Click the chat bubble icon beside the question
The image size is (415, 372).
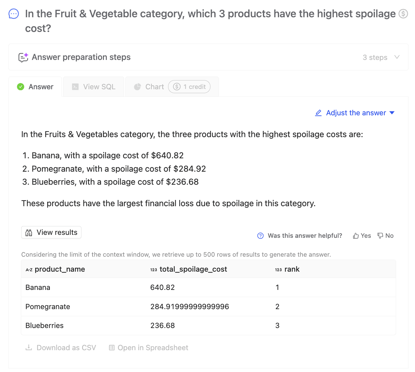click(x=14, y=14)
